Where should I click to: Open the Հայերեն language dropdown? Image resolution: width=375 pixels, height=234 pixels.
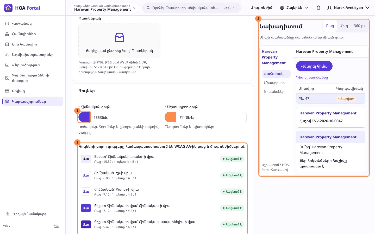294,8
